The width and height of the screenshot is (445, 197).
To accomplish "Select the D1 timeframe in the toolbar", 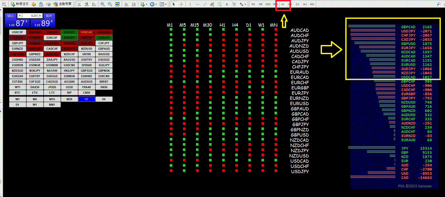I will (x=297, y=4).
